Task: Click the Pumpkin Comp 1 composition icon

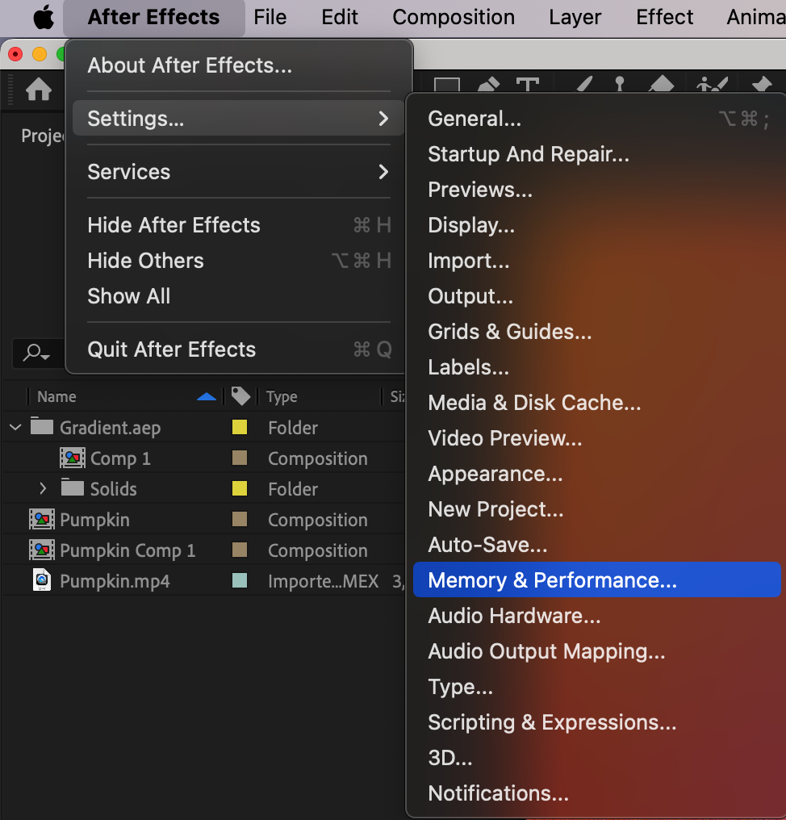Action: 42,550
